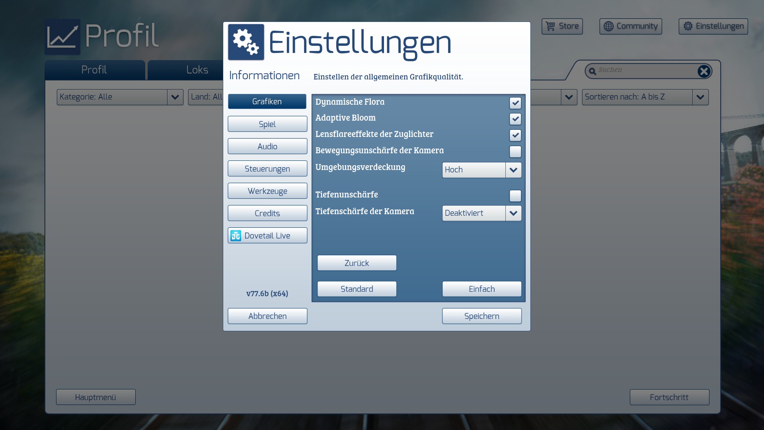Image resolution: width=764 pixels, height=430 pixels.
Task: Enable the Tiefenunschärfe checkbox
Action: pyautogui.click(x=515, y=196)
